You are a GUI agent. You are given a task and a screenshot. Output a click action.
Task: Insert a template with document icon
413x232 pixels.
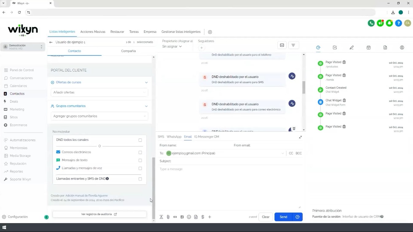click(196, 217)
